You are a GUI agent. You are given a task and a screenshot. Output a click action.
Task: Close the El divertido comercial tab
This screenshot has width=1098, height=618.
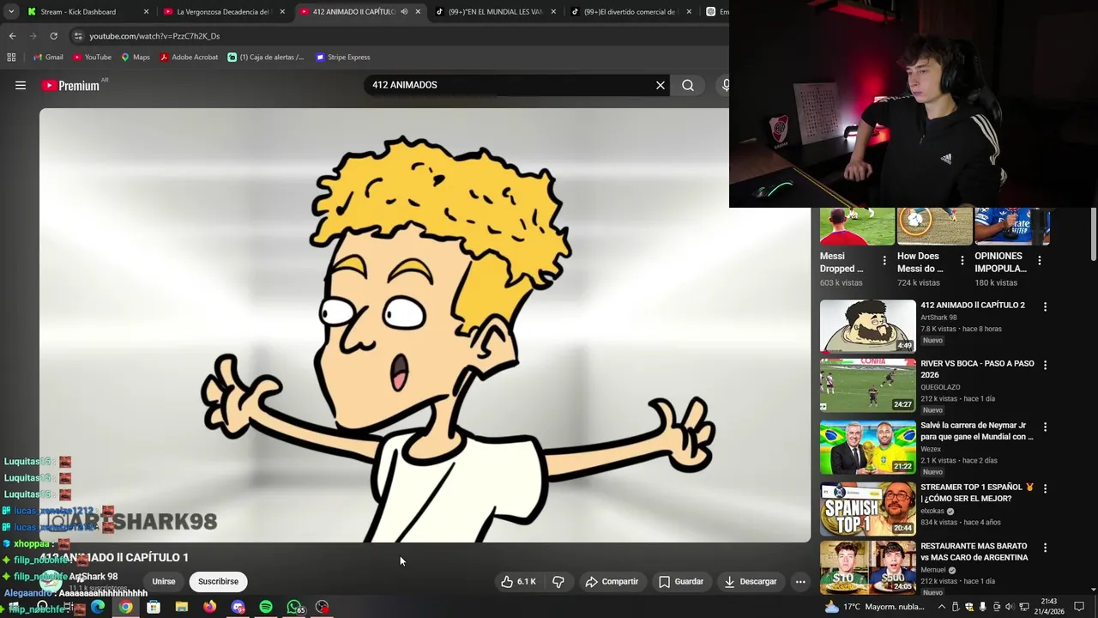coord(689,12)
